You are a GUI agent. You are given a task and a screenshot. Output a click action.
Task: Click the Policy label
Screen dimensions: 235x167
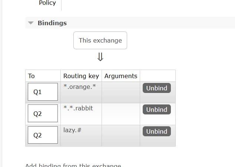coord(47,3)
